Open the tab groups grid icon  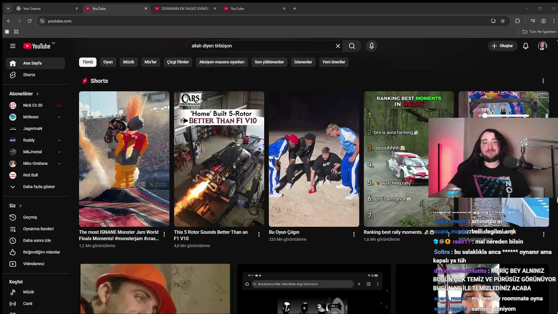click(x=16, y=32)
